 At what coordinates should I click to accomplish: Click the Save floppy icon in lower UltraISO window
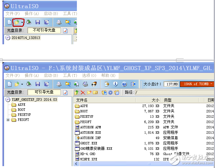(x=38, y=84)
